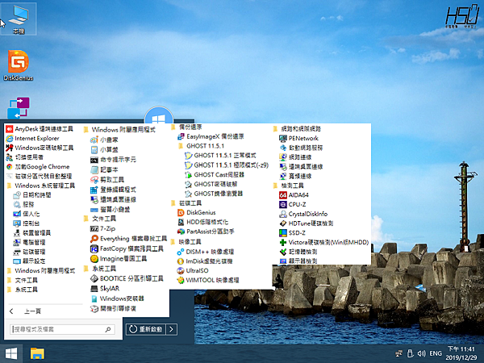Launch EasyImageX backup and restore
This screenshot has height=363, width=484.
pos(211,136)
